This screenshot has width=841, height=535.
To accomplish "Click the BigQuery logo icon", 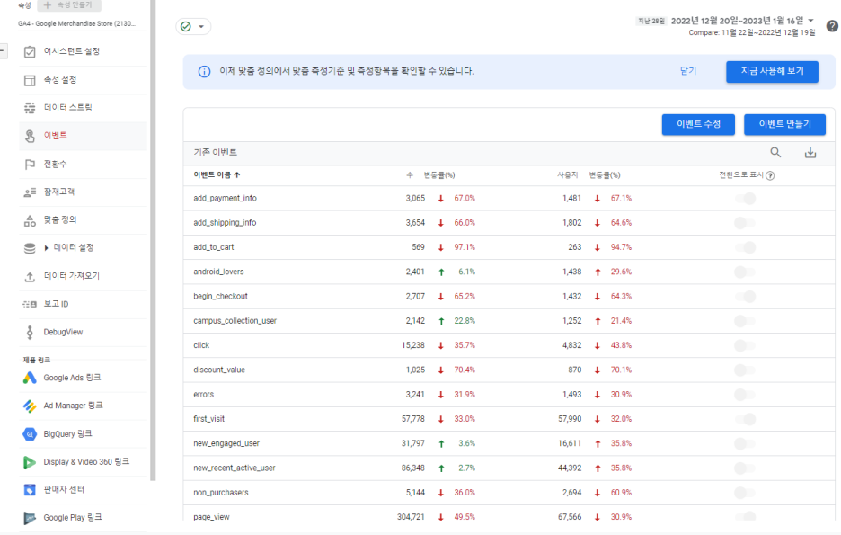I will pyautogui.click(x=30, y=434).
